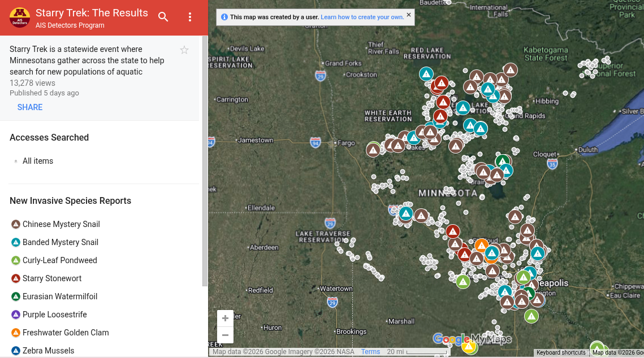This screenshot has height=358, width=644.
Task: Click the Starry Trek description text
Action: (87, 60)
